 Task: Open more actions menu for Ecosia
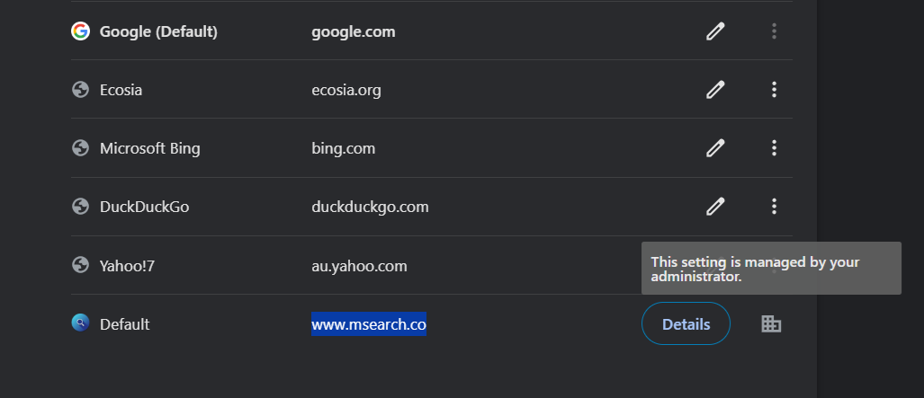[774, 90]
